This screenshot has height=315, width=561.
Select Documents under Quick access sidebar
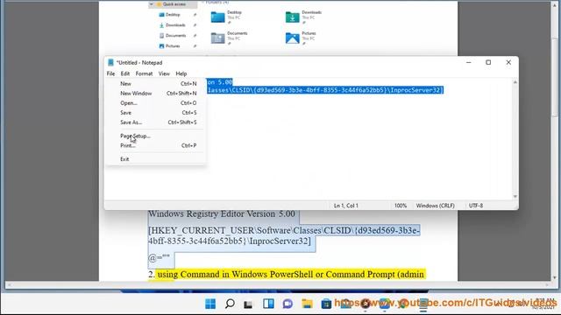pos(175,35)
